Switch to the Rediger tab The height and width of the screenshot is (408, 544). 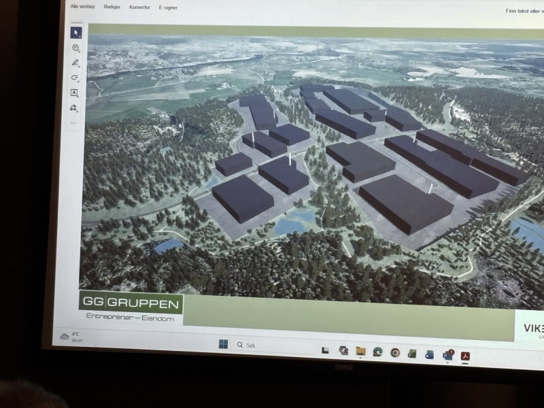point(112,6)
